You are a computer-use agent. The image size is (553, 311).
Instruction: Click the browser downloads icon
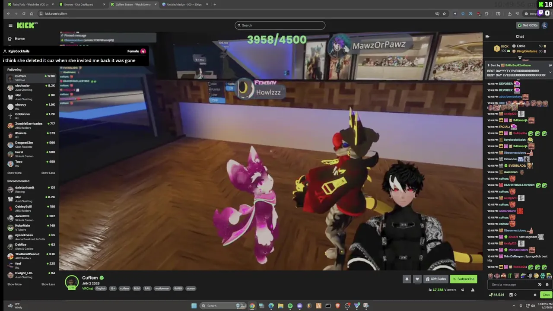tap(509, 13)
